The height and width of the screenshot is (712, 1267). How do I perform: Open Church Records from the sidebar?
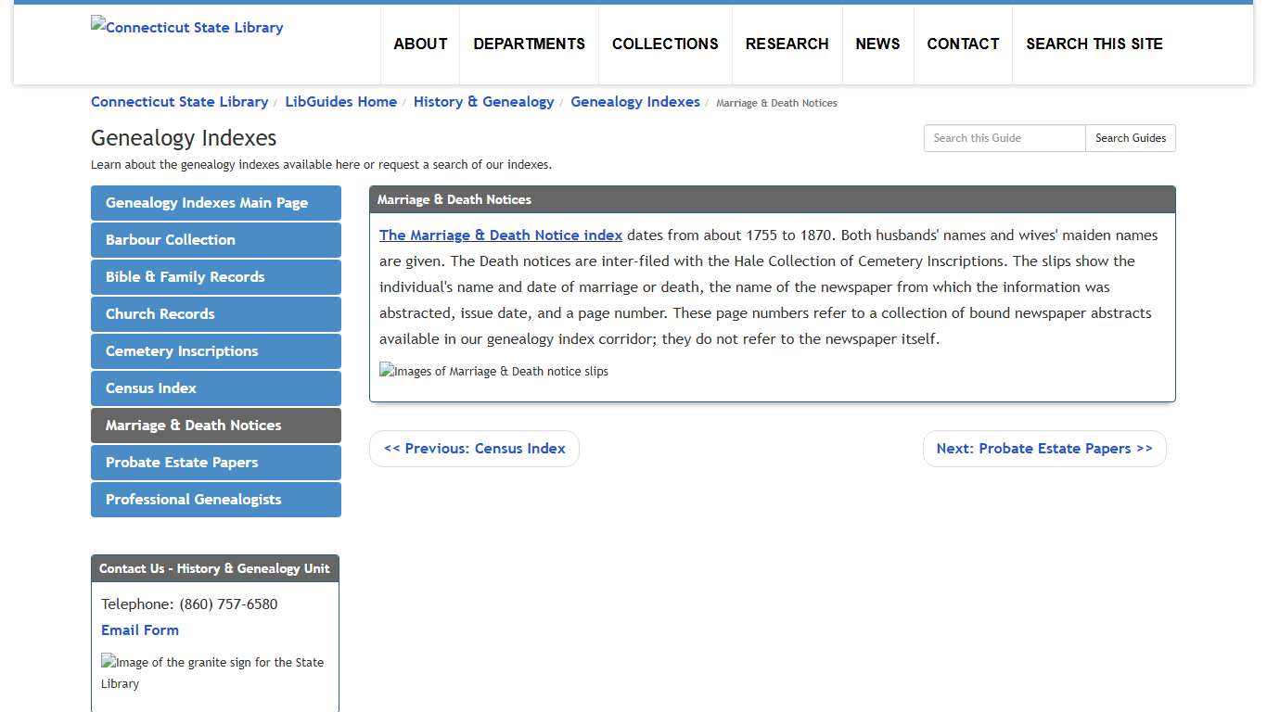coord(215,313)
